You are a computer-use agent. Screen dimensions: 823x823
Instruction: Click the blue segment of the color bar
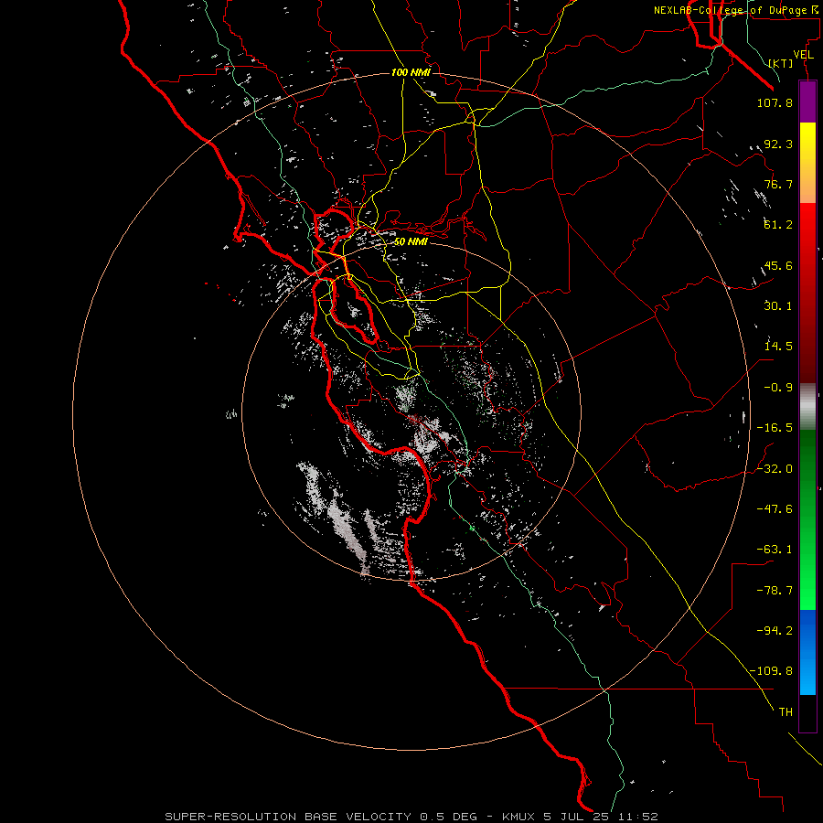click(x=807, y=652)
